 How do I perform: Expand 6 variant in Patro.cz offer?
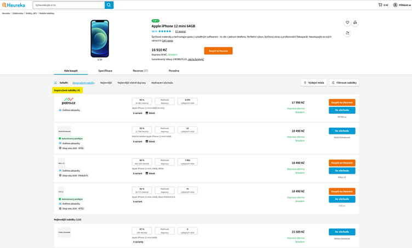[x=138, y=113]
